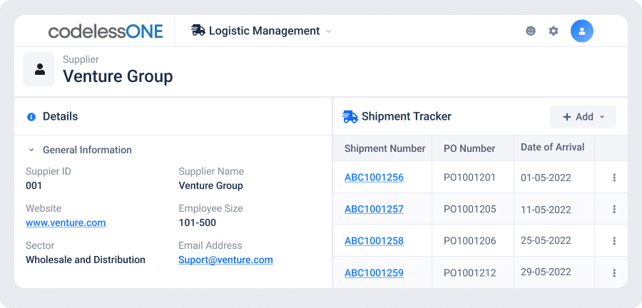
Task: Click the Suport@venture.com email link
Action: pos(225,260)
